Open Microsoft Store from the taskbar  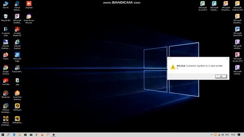pos(26,135)
